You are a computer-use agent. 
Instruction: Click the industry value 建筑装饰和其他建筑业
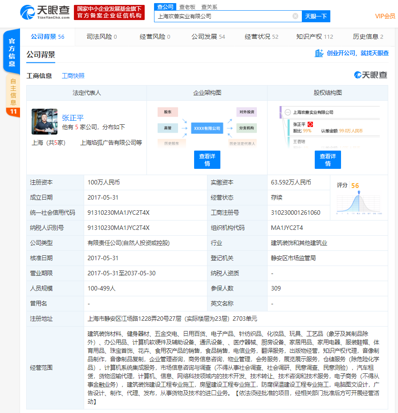(x=299, y=243)
